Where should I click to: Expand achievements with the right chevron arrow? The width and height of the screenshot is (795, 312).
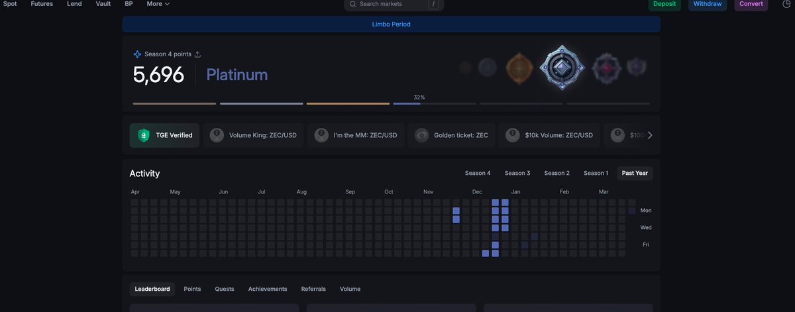[650, 135]
